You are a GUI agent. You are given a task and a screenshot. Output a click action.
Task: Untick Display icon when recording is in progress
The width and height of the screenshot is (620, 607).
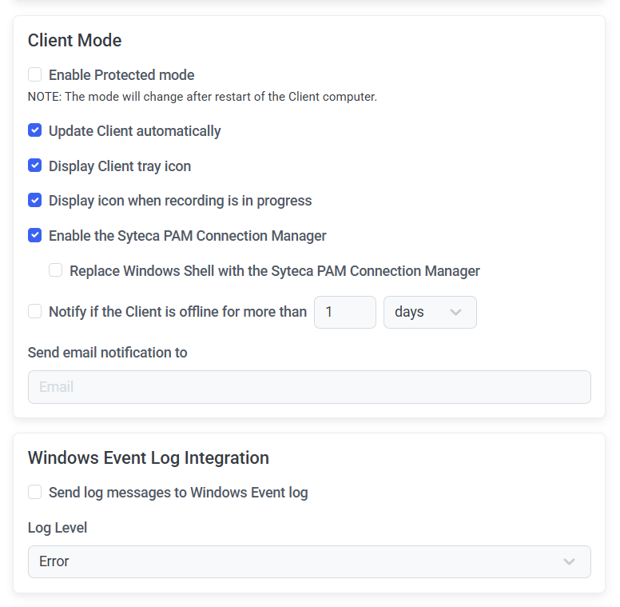click(x=34, y=200)
